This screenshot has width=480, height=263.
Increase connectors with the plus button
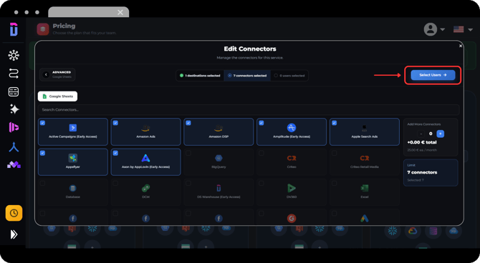(440, 134)
